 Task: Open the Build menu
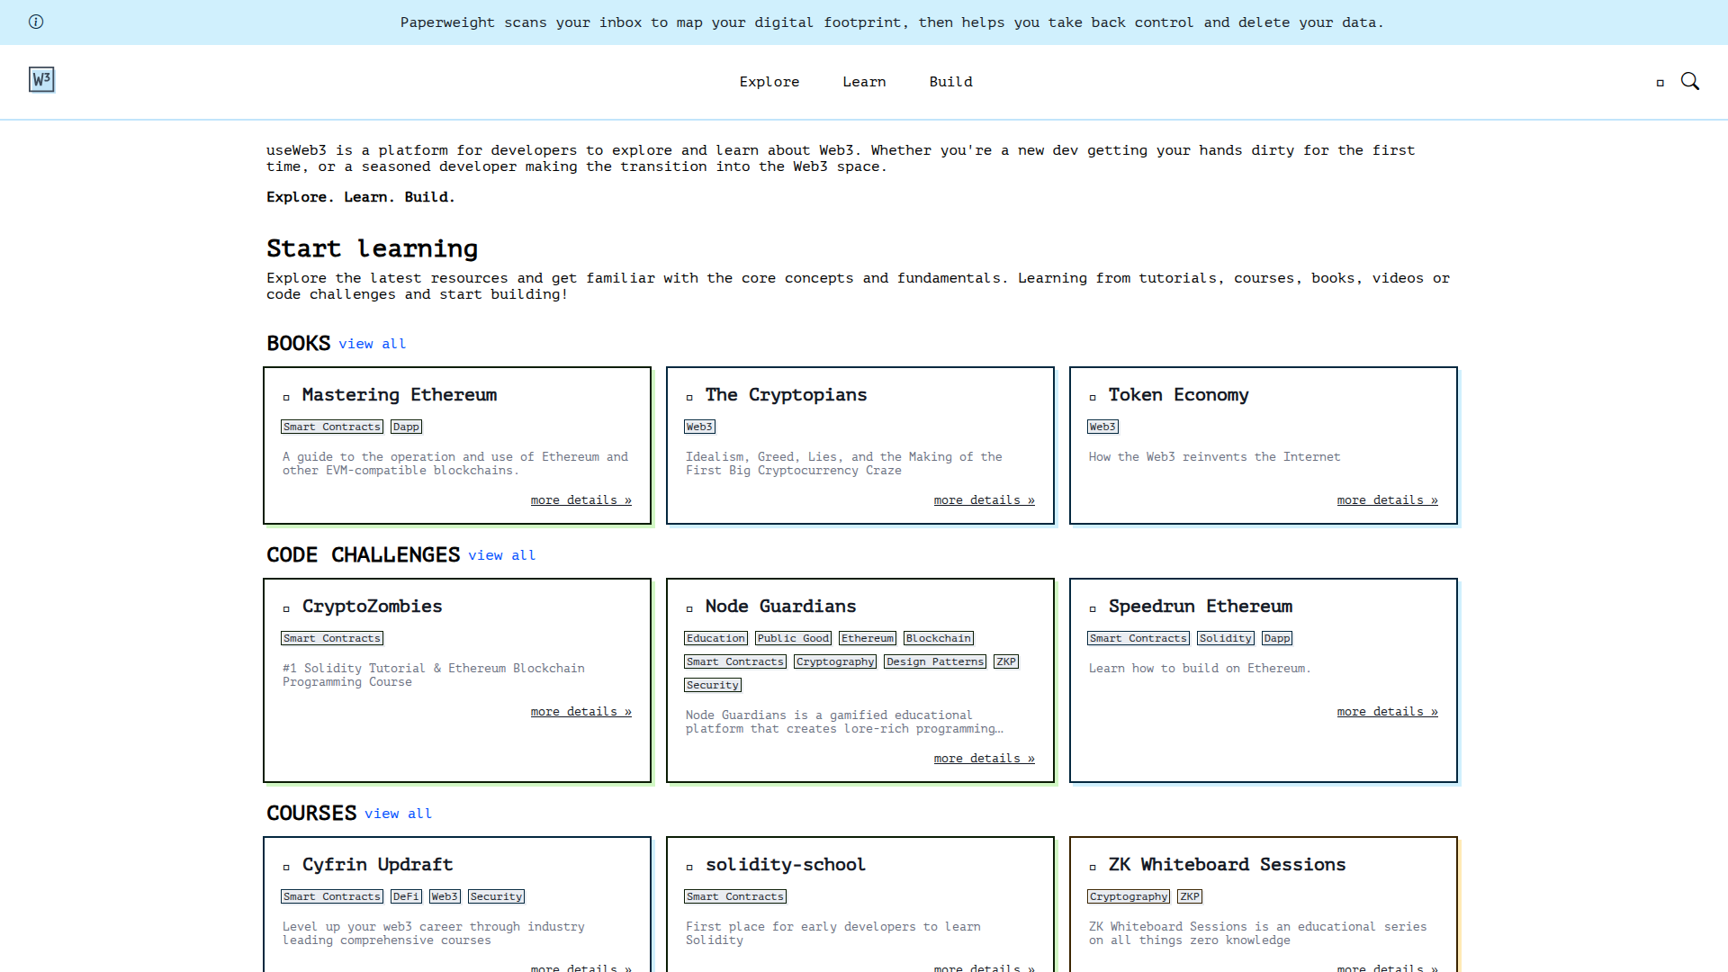point(951,82)
